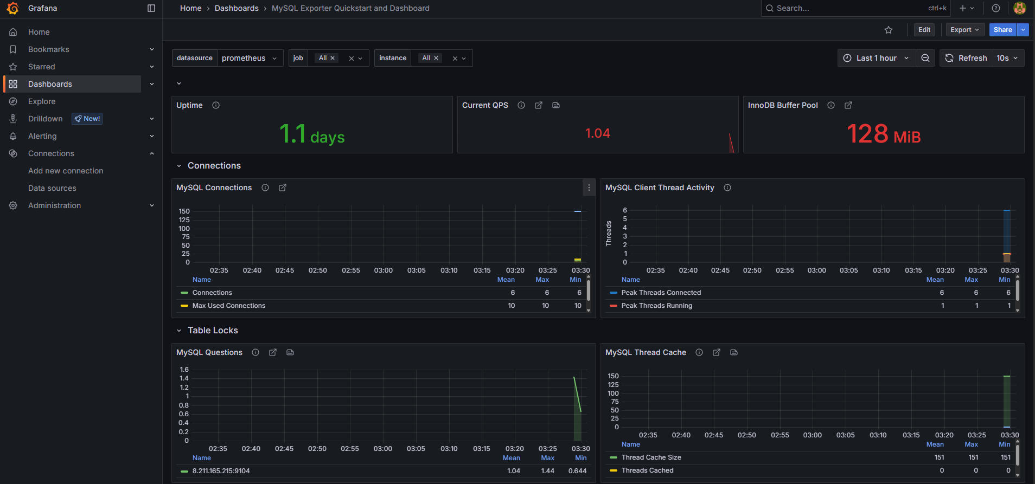The height and width of the screenshot is (484, 1035).
Task: Click MySQL Questions description icon
Action: tap(290, 352)
